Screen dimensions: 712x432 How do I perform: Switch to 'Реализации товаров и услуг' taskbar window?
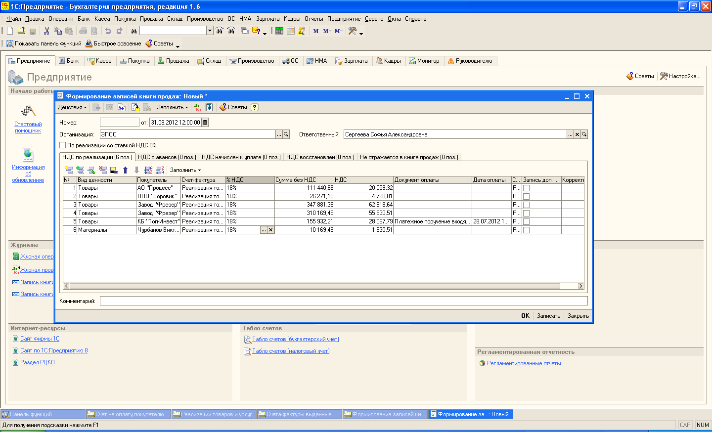(214, 414)
